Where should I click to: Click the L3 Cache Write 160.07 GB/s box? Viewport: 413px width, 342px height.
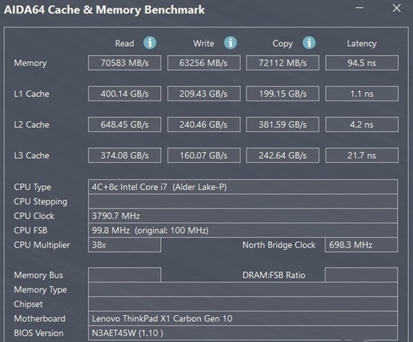[203, 156]
